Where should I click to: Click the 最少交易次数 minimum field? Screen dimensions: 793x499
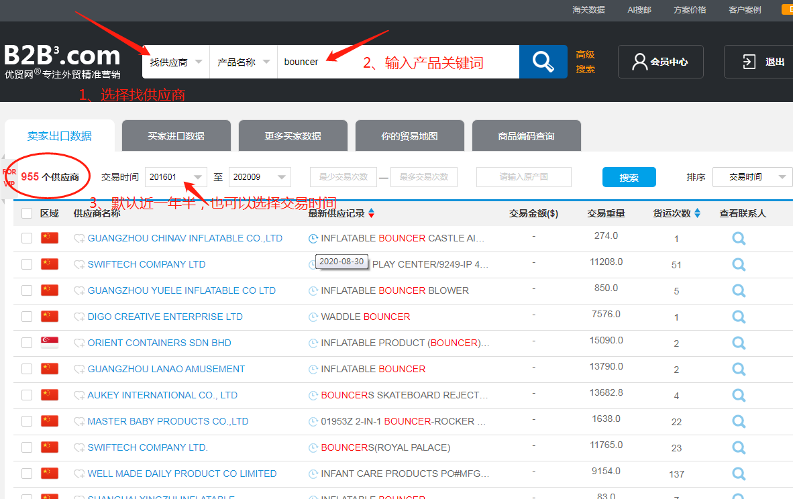click(343, 177)
